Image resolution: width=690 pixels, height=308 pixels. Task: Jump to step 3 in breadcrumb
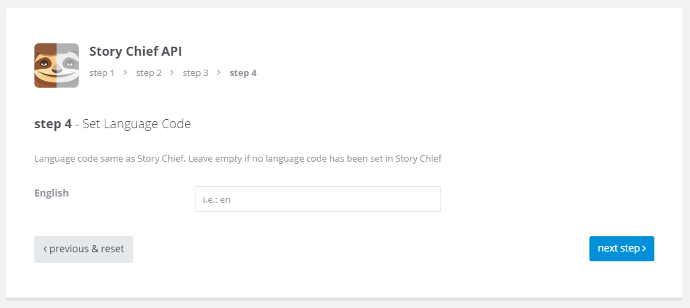[x=196, y=73]
